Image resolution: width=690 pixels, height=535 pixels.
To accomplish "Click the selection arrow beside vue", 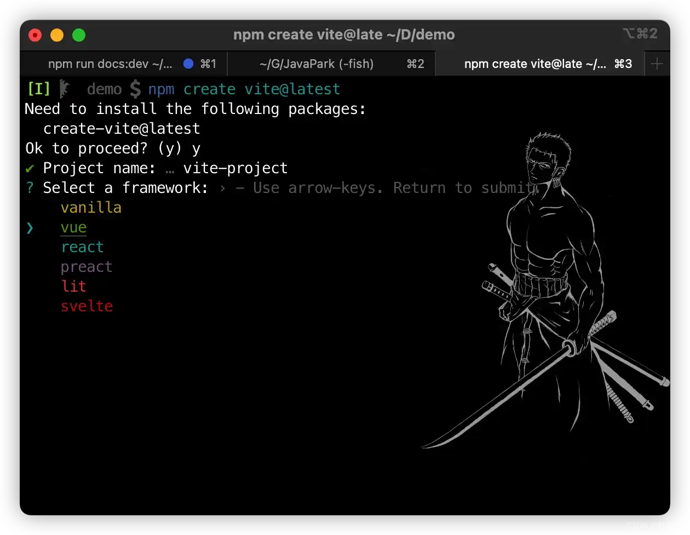I will tap(30, 227).
